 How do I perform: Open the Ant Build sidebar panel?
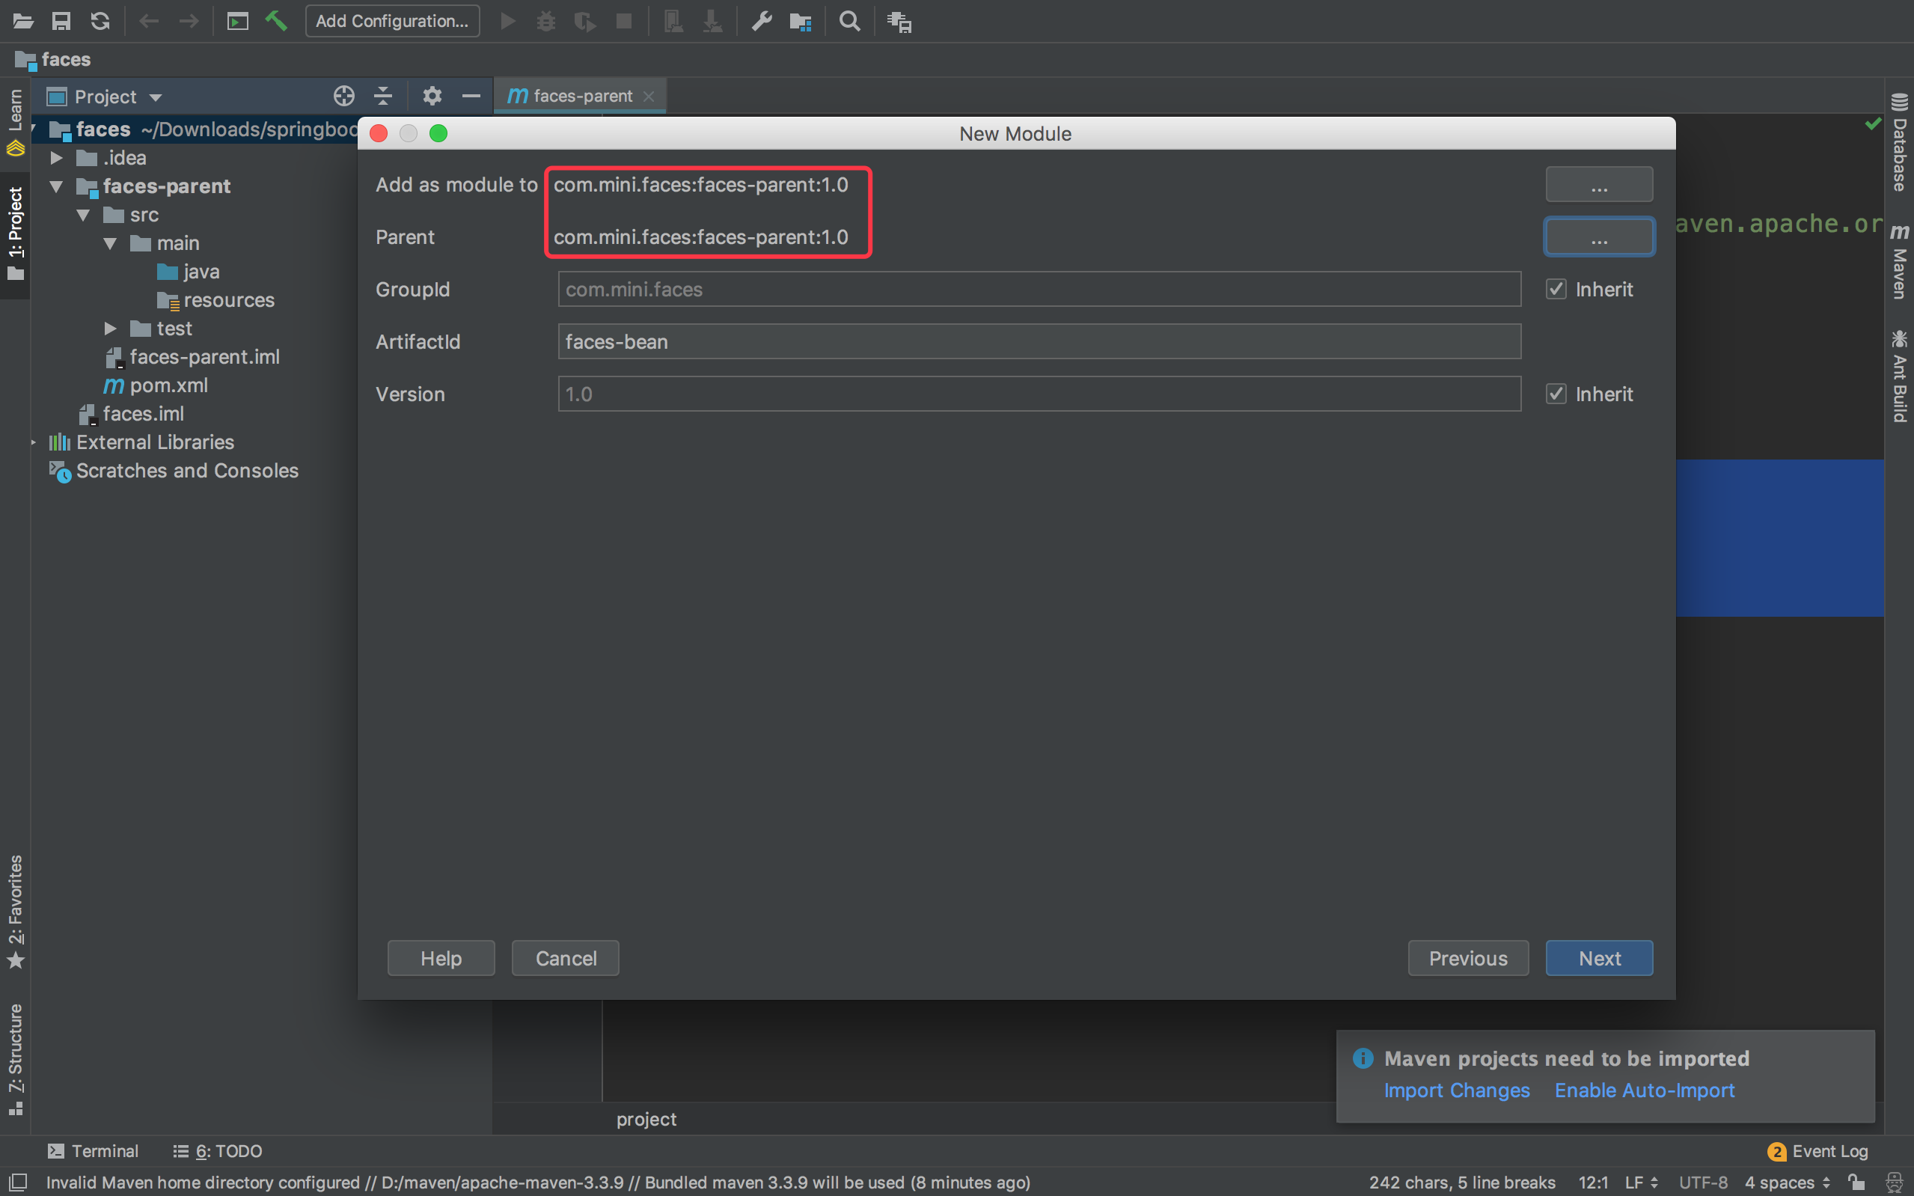pos(1901,372)
